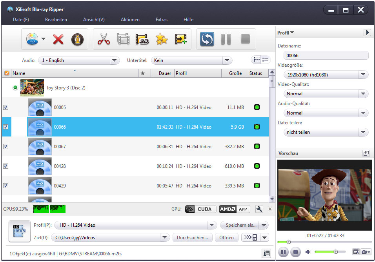Open the Audio-Qualität dropdown

tap(326, 113)
